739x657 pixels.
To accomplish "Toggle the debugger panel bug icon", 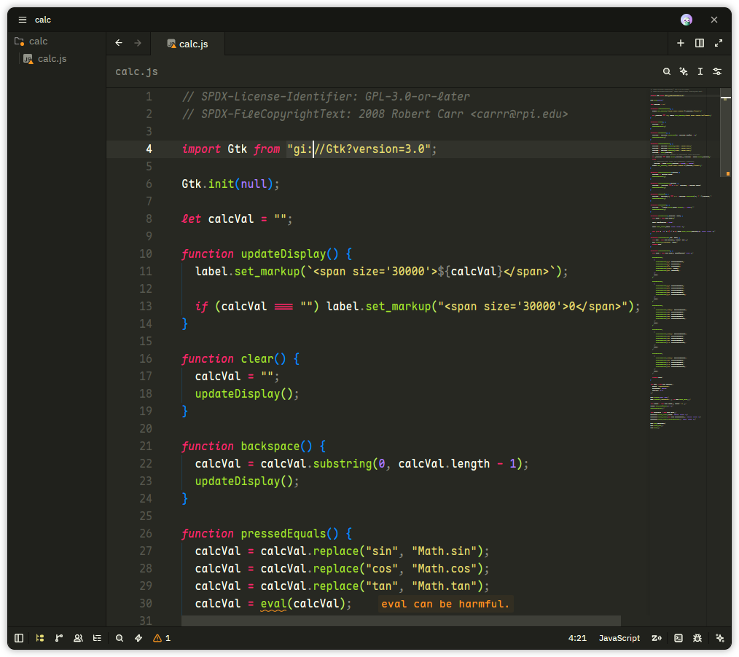I will click(x=697, y=638).
